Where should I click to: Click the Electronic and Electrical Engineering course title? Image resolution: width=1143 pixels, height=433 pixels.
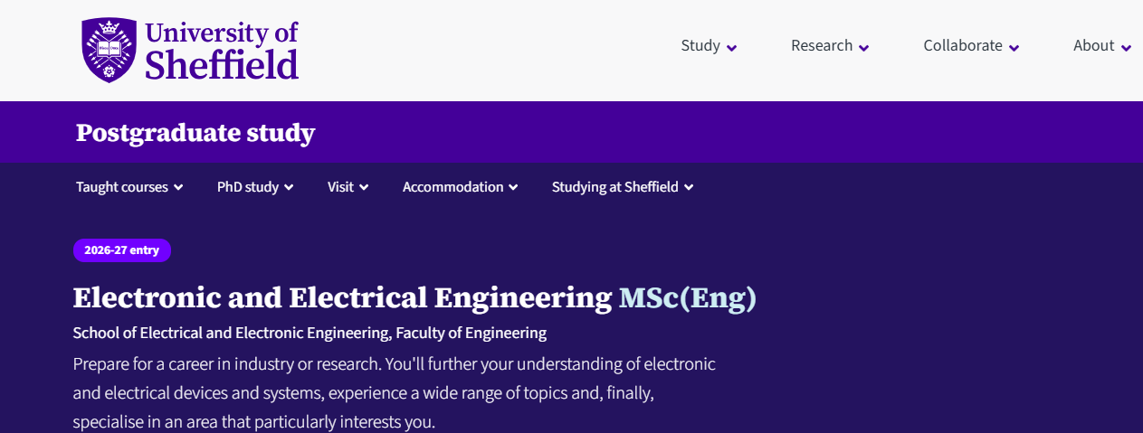click(342, 297)
